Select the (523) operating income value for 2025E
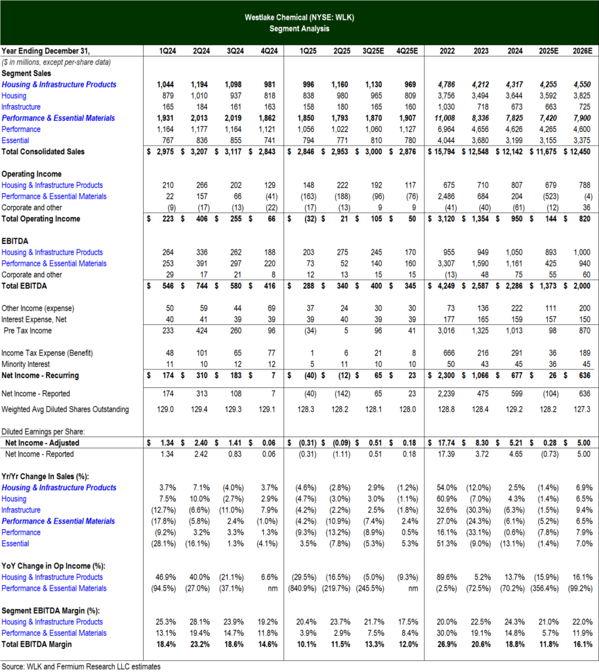599x672 pixels. 550,196
